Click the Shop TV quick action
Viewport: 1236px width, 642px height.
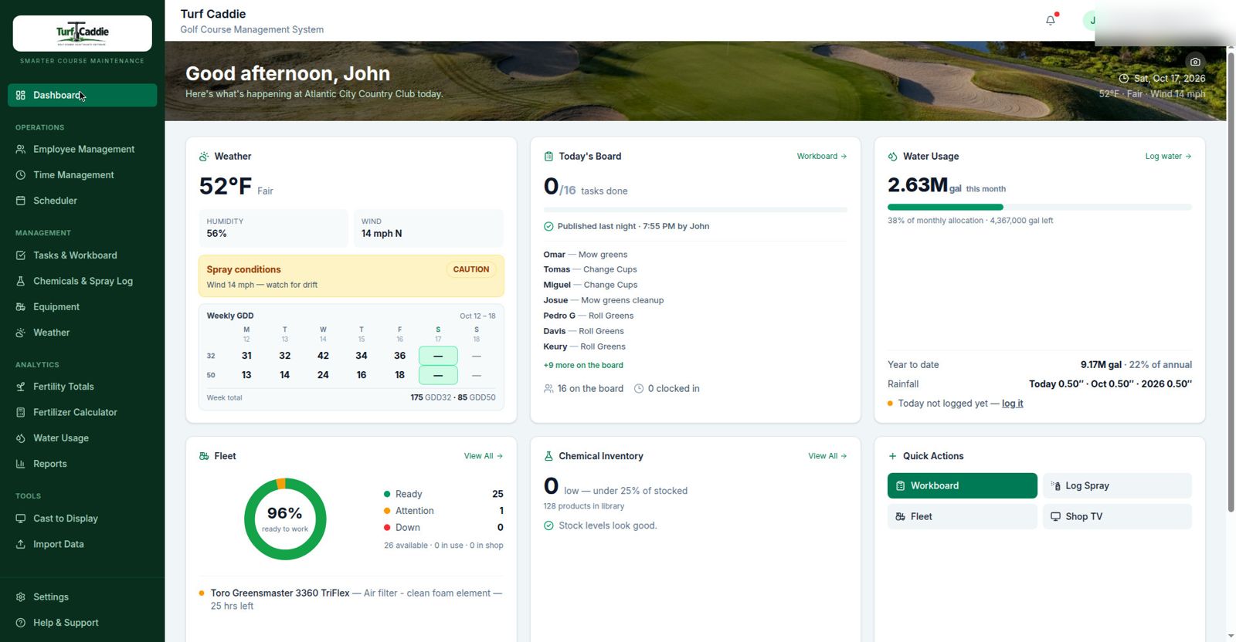1117,516
